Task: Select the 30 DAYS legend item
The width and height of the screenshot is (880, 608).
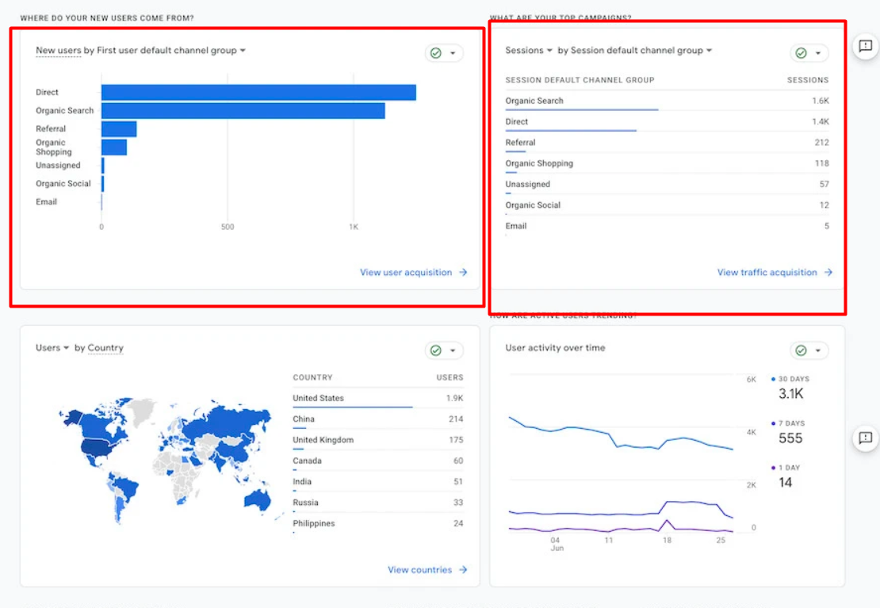Action: click(x=793, y=380)
